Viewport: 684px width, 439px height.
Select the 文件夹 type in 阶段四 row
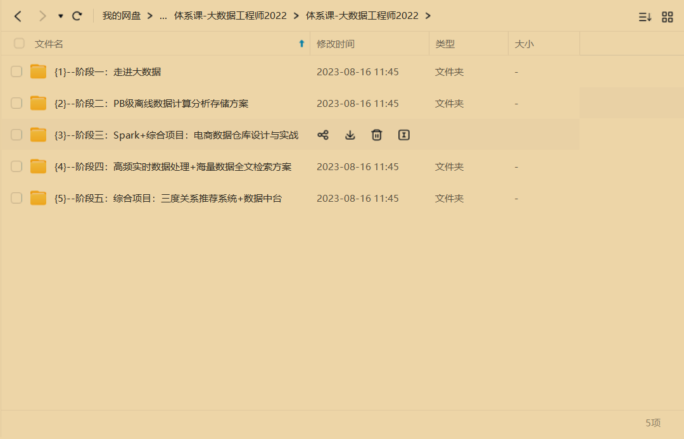(x=449, y=167)
